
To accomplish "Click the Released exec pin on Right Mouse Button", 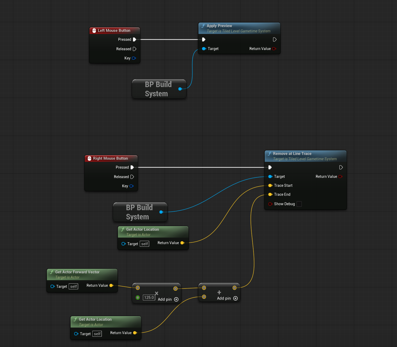I will 132,177.
